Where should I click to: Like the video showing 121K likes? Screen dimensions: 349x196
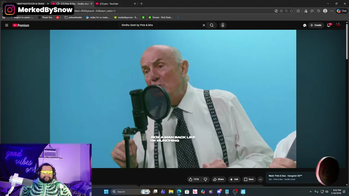click(x=194, y=179)
